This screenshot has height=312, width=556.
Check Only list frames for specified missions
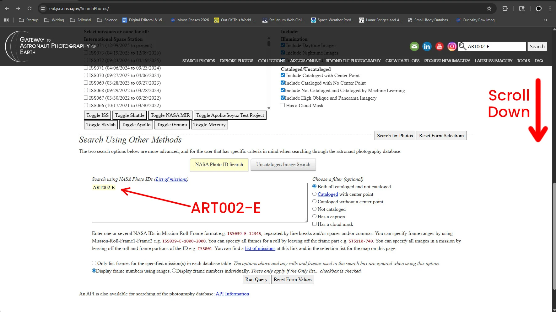[94, 263]
